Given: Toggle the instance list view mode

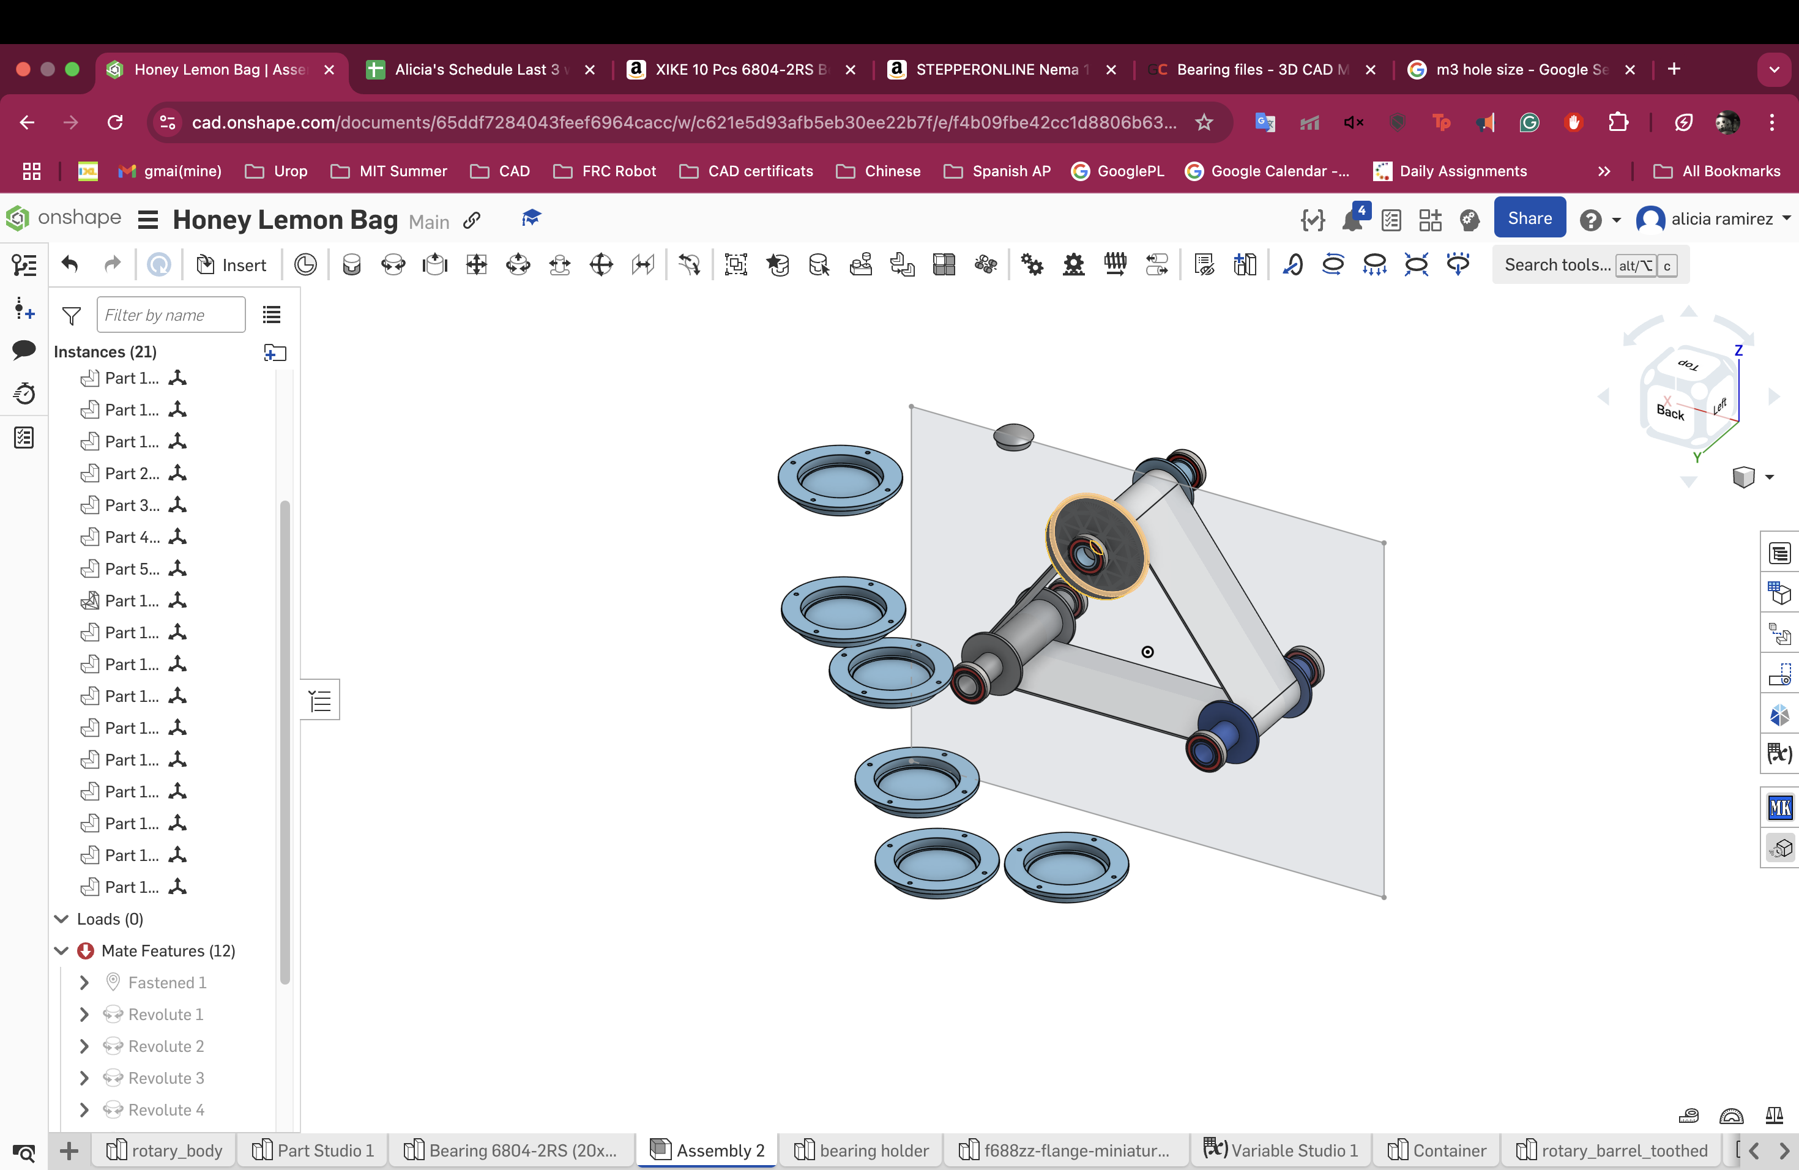Looking at the screenshot, I should click(x=271, y=315).
